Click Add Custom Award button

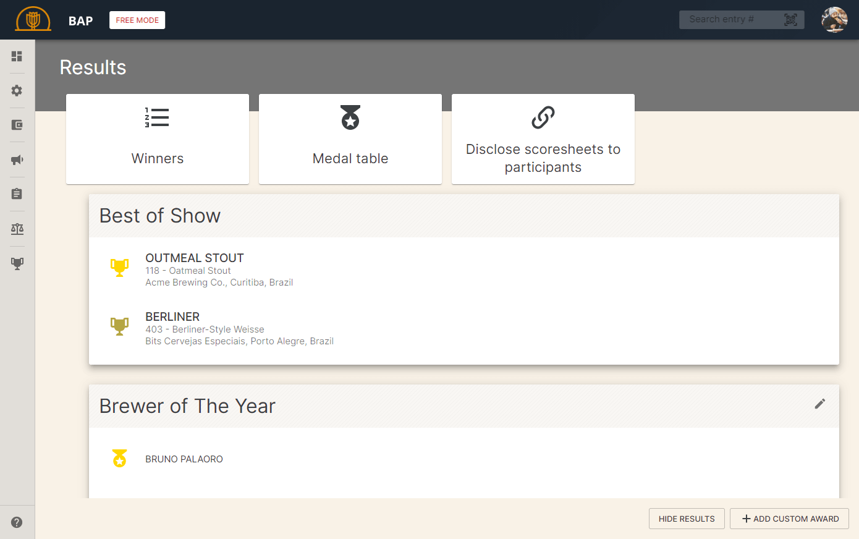[789, 519]
